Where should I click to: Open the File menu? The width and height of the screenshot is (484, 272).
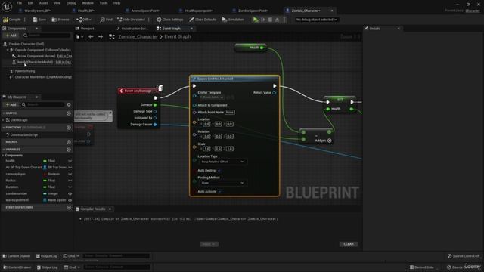pos(19,3)
